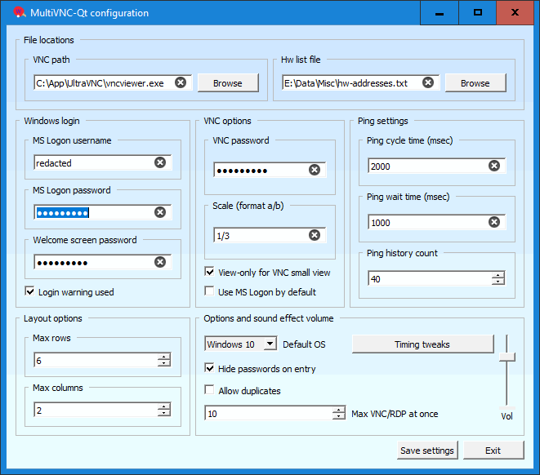The width and height of the screenshot is (540, 475).
Task: Decrease Max rows value
Action: 164,363
